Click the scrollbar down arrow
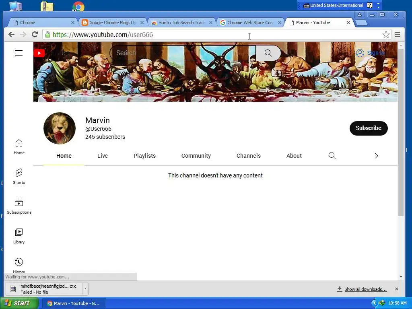412x309 pixels. point(401,277)
